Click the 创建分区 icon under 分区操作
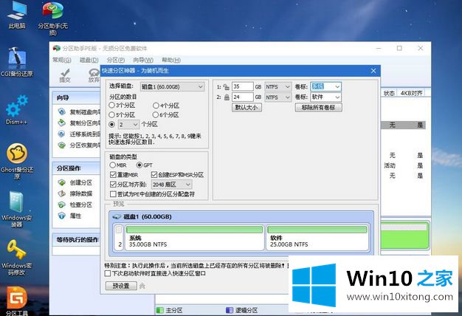The height and width of the screenshot is (316, 462). pos(61,182)
